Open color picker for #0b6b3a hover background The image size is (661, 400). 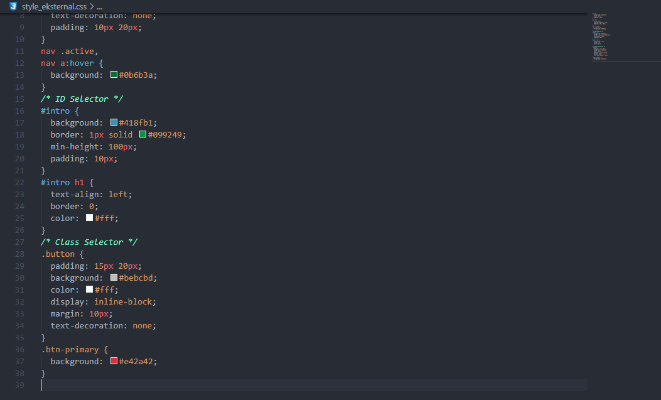114,75
